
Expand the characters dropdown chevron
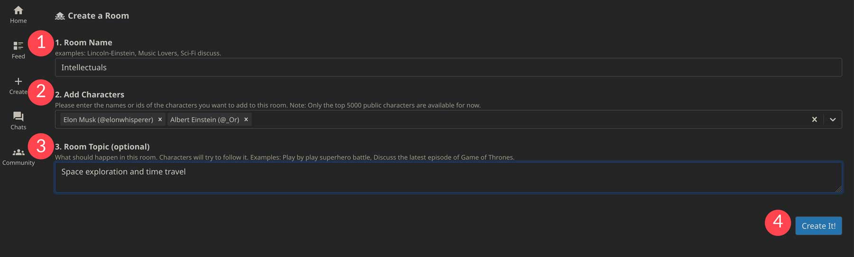833,120
